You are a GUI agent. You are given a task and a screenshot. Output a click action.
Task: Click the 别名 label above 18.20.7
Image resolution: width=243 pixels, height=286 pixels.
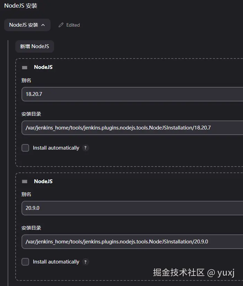pos(26,80)
